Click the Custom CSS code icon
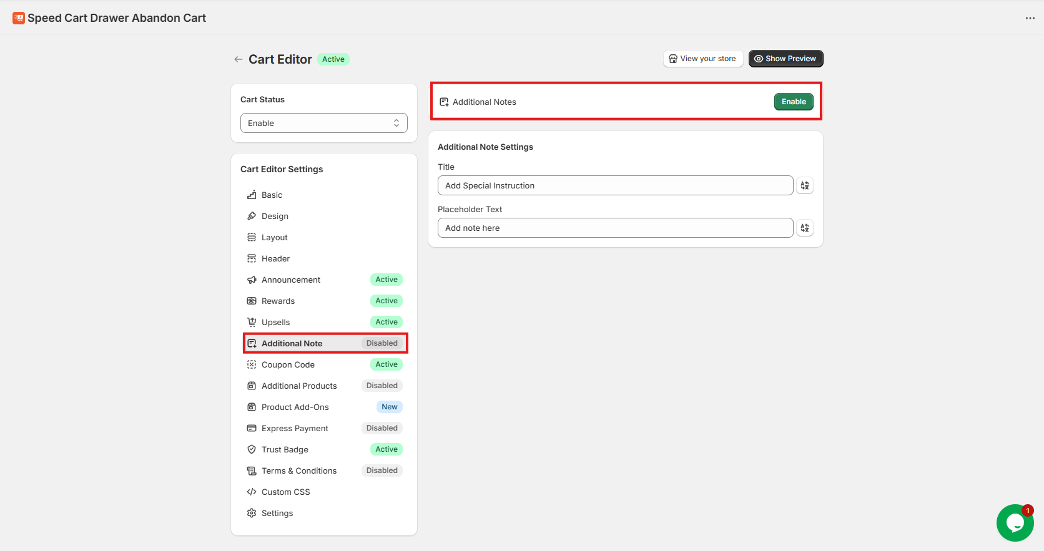 [252, 492]
